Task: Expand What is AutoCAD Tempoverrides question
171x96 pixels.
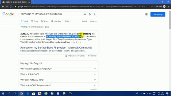Action: (x=58, y=85)
